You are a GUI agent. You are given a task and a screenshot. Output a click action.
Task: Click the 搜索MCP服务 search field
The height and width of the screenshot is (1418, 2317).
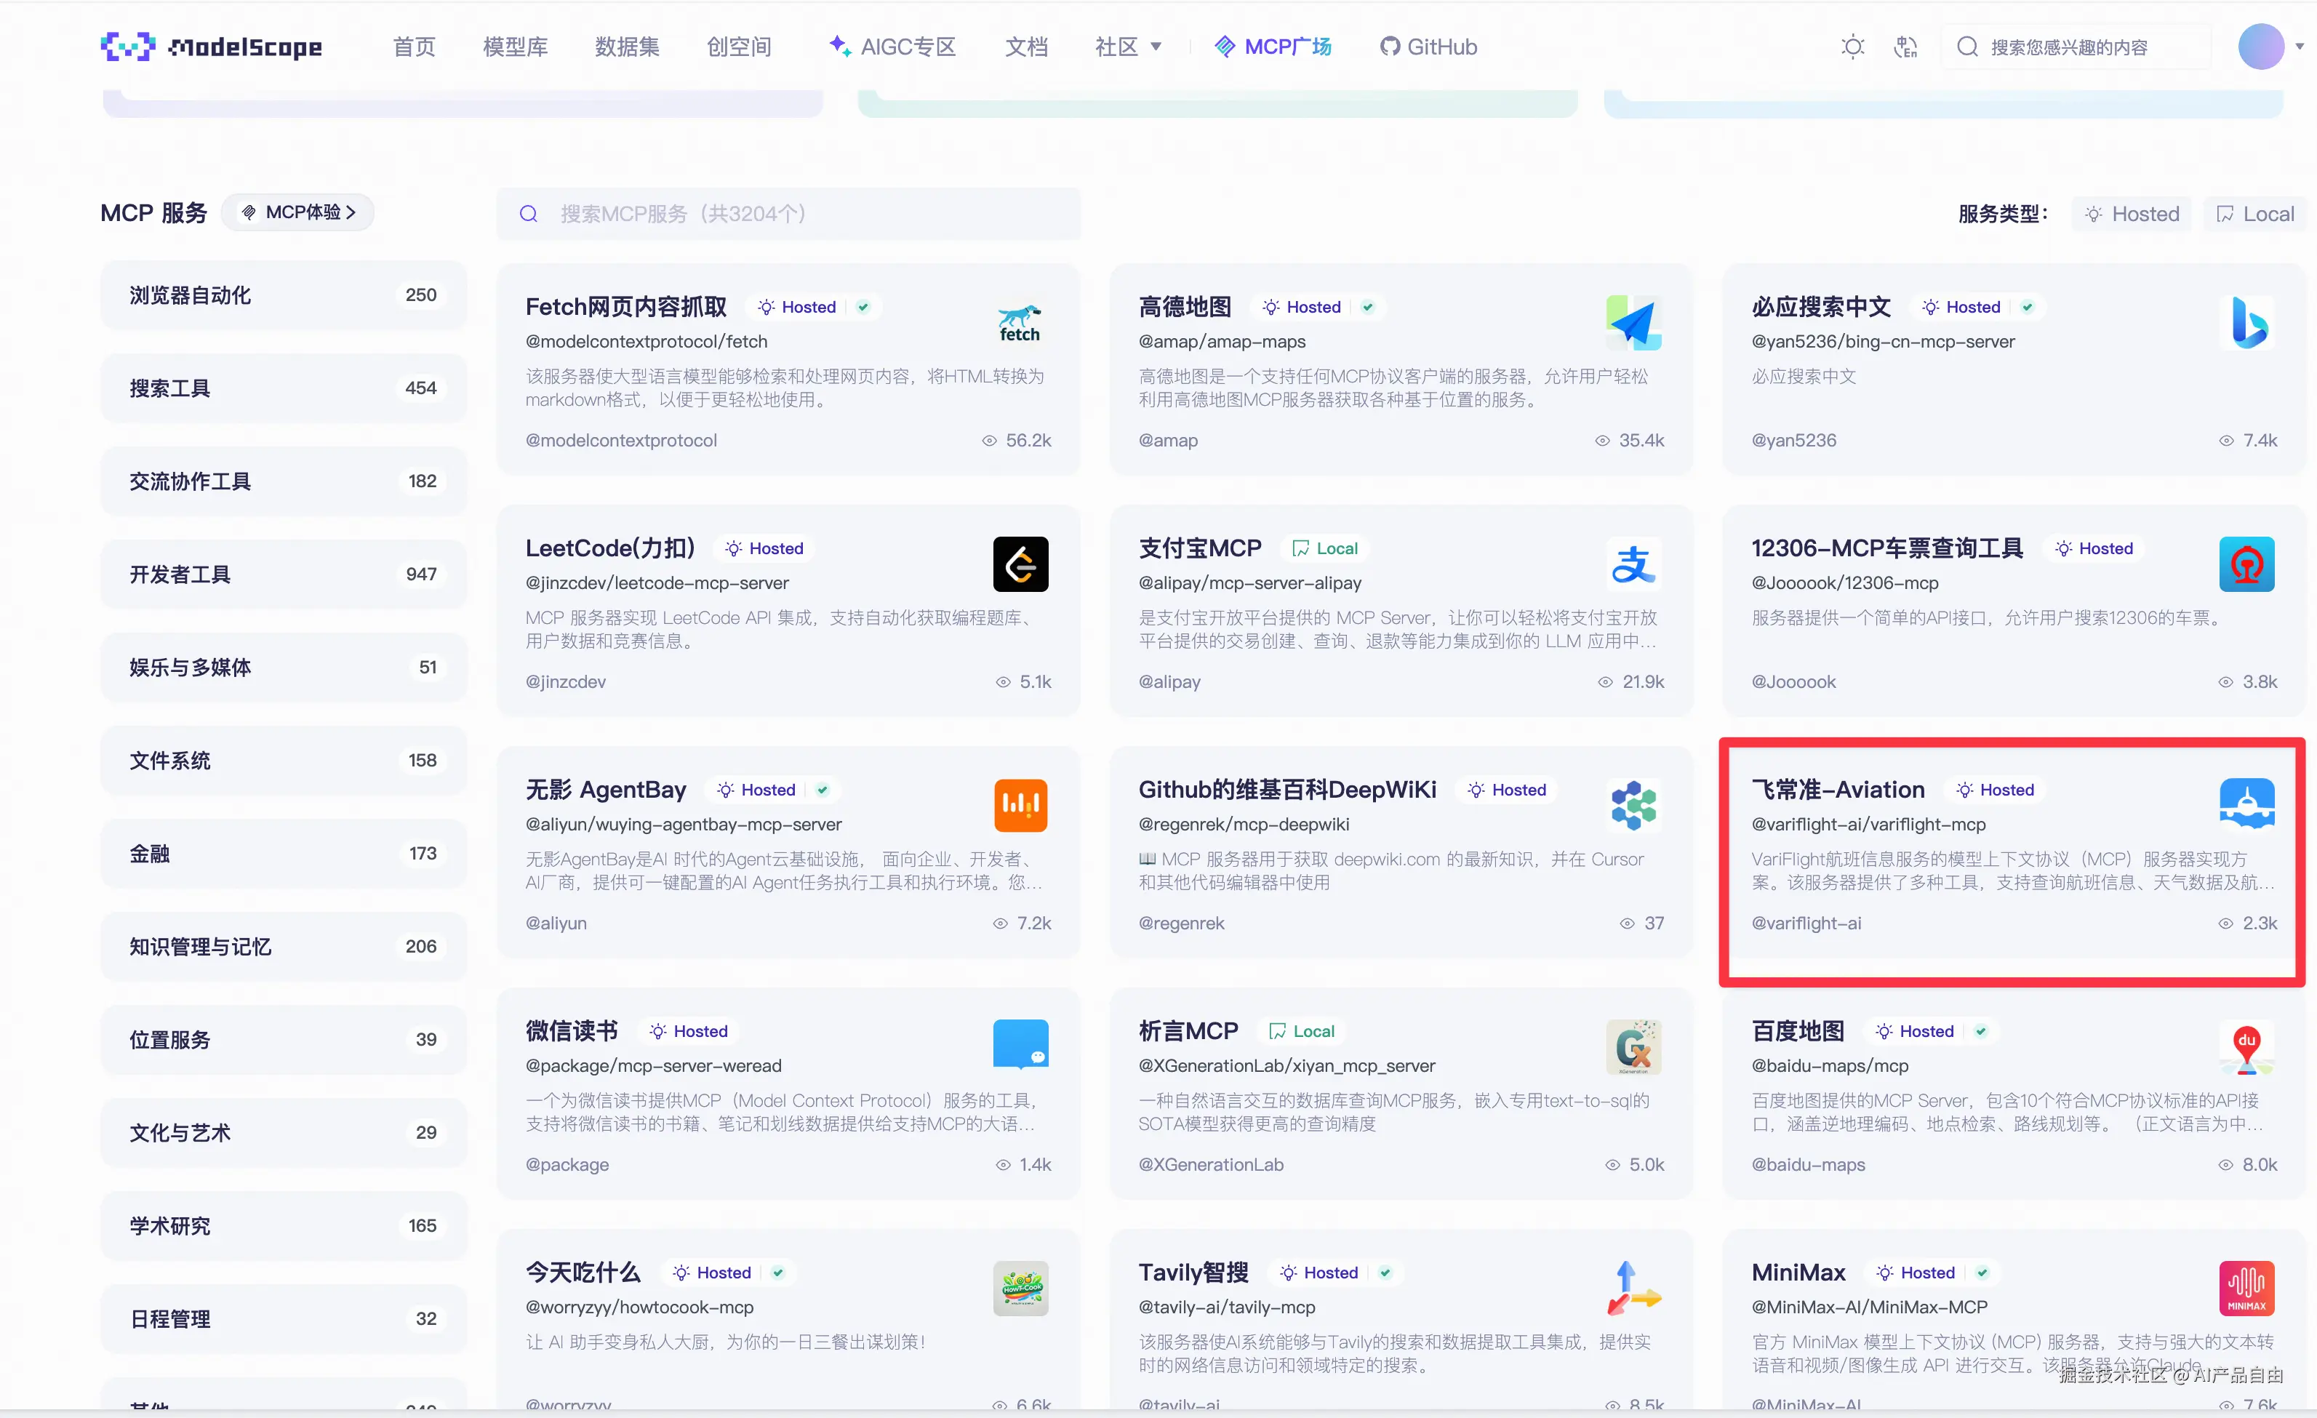tap(788, 214)
